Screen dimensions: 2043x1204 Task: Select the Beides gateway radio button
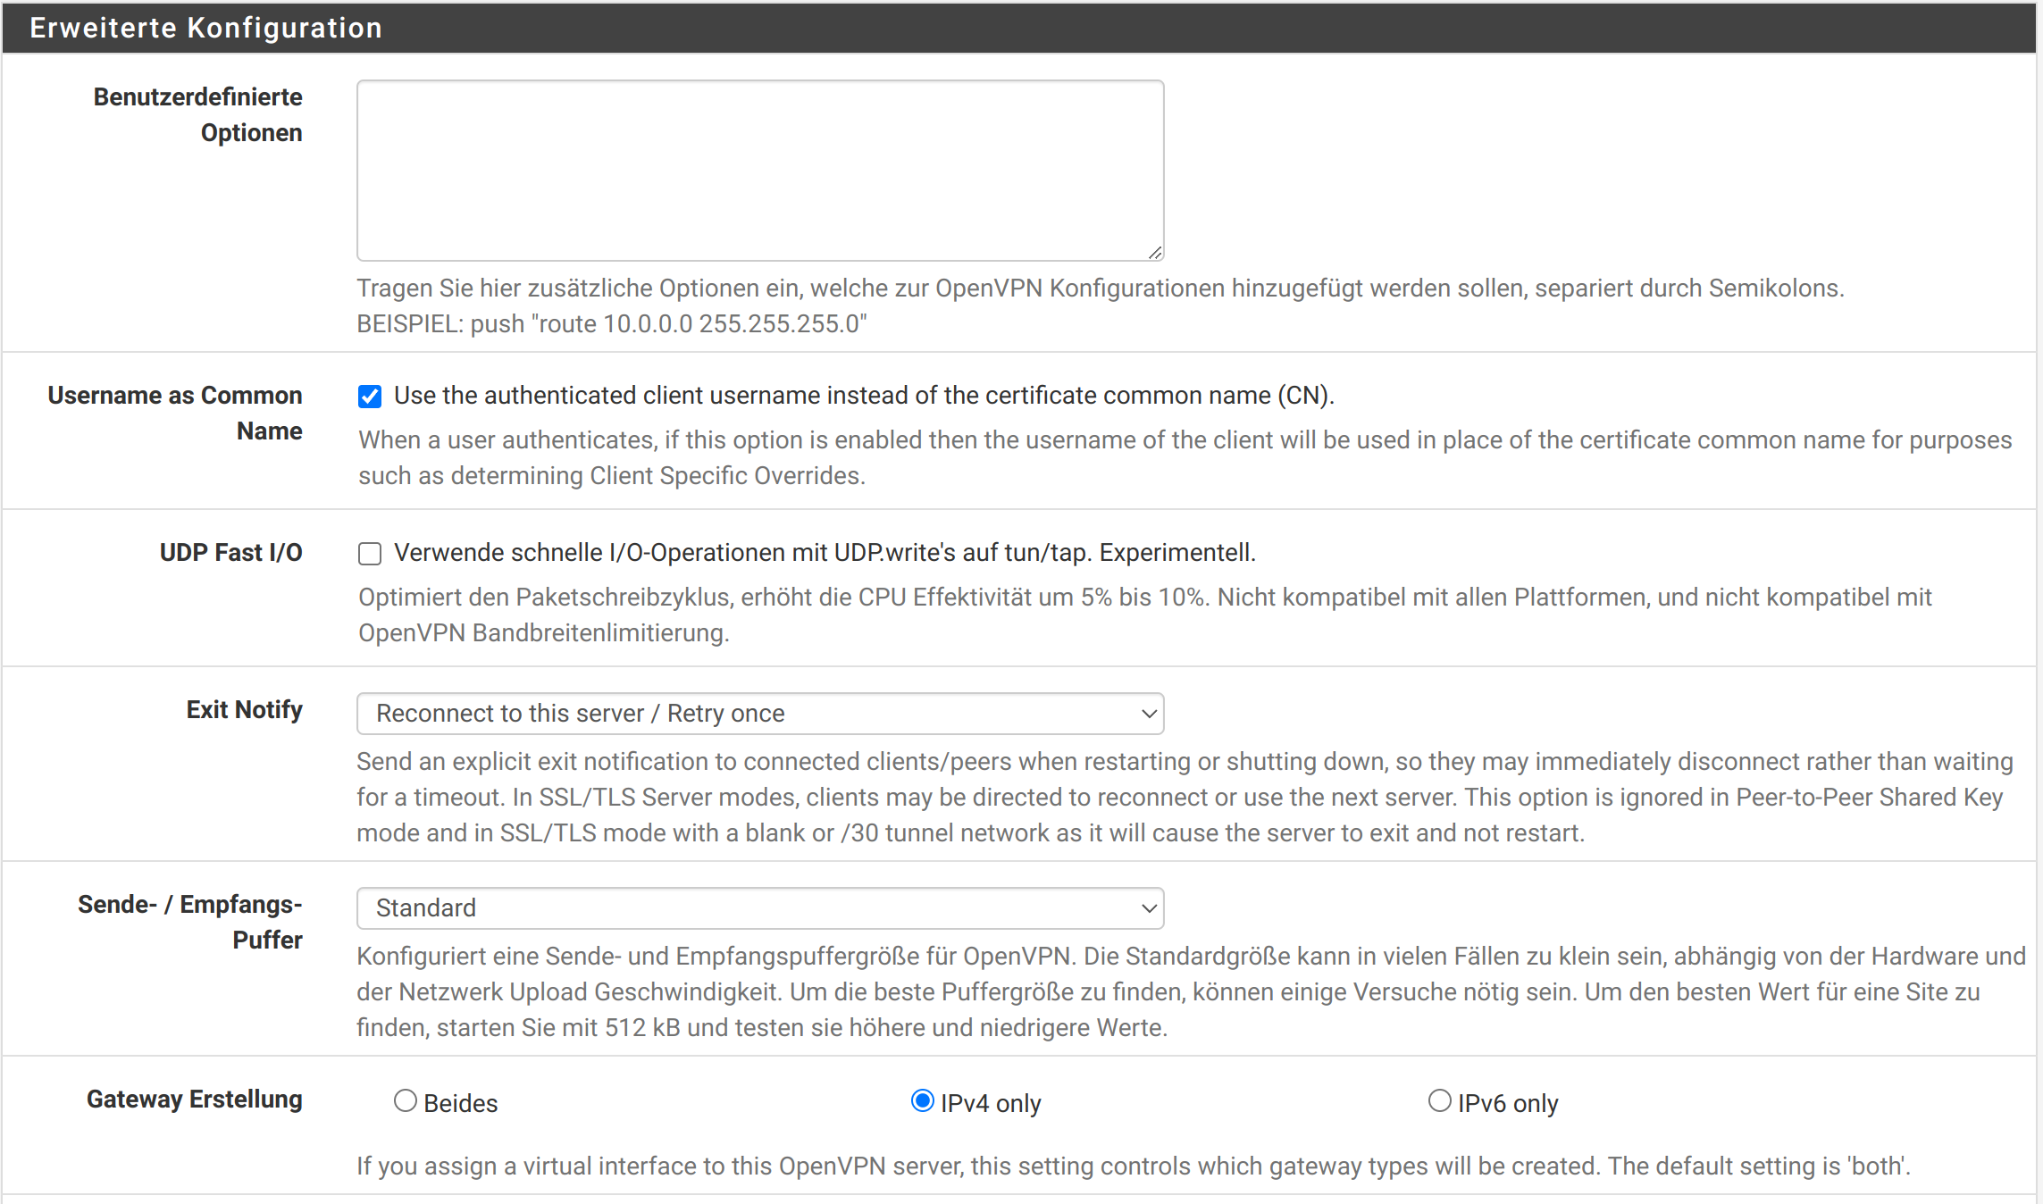click(406, 1101)
